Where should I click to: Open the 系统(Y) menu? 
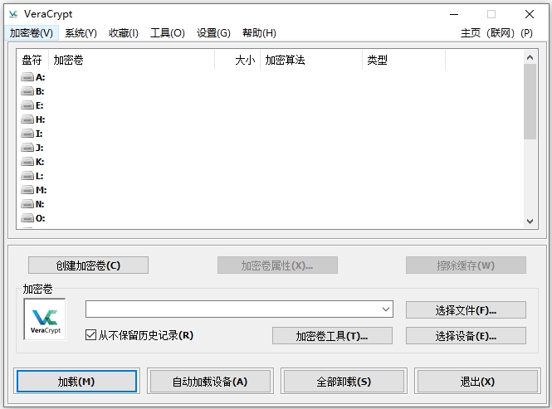[81, 33]
